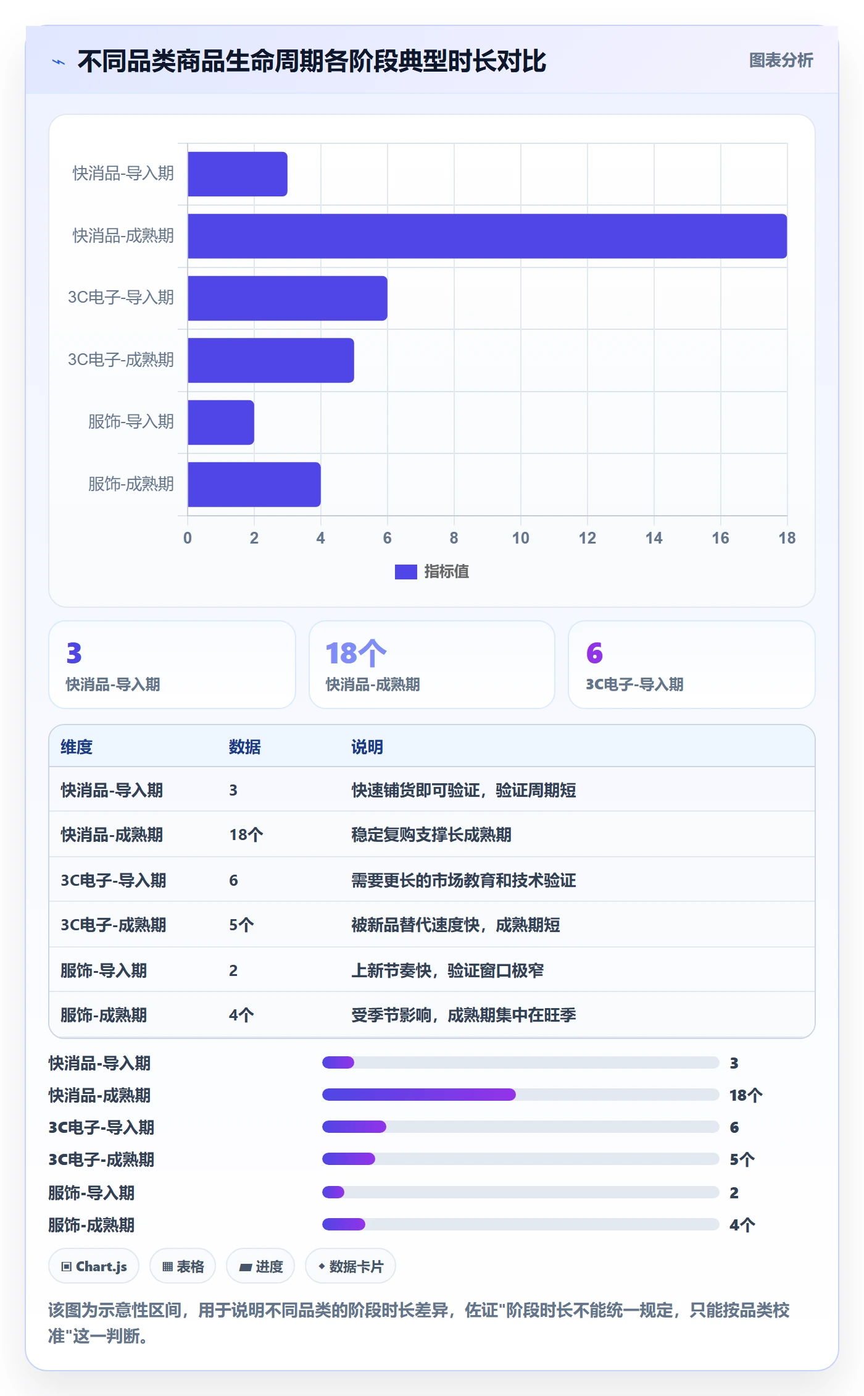Image resolution: width=864 pixels, height=1396 pixels.
Task: Toggle the 指标值 legend color swatch
Action: (x=406, y=572)
